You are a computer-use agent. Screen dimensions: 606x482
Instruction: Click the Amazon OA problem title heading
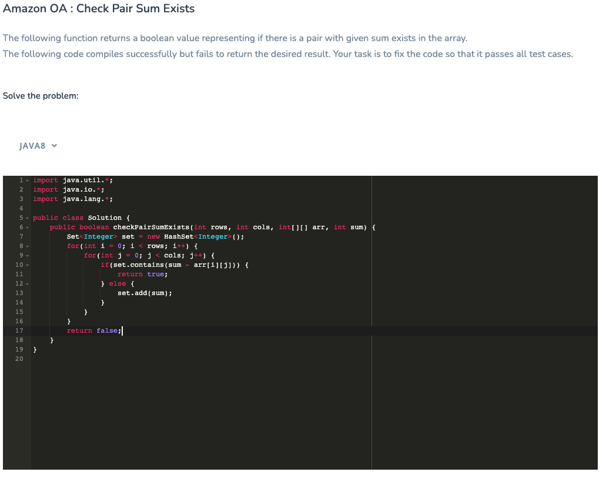(97, 8)
